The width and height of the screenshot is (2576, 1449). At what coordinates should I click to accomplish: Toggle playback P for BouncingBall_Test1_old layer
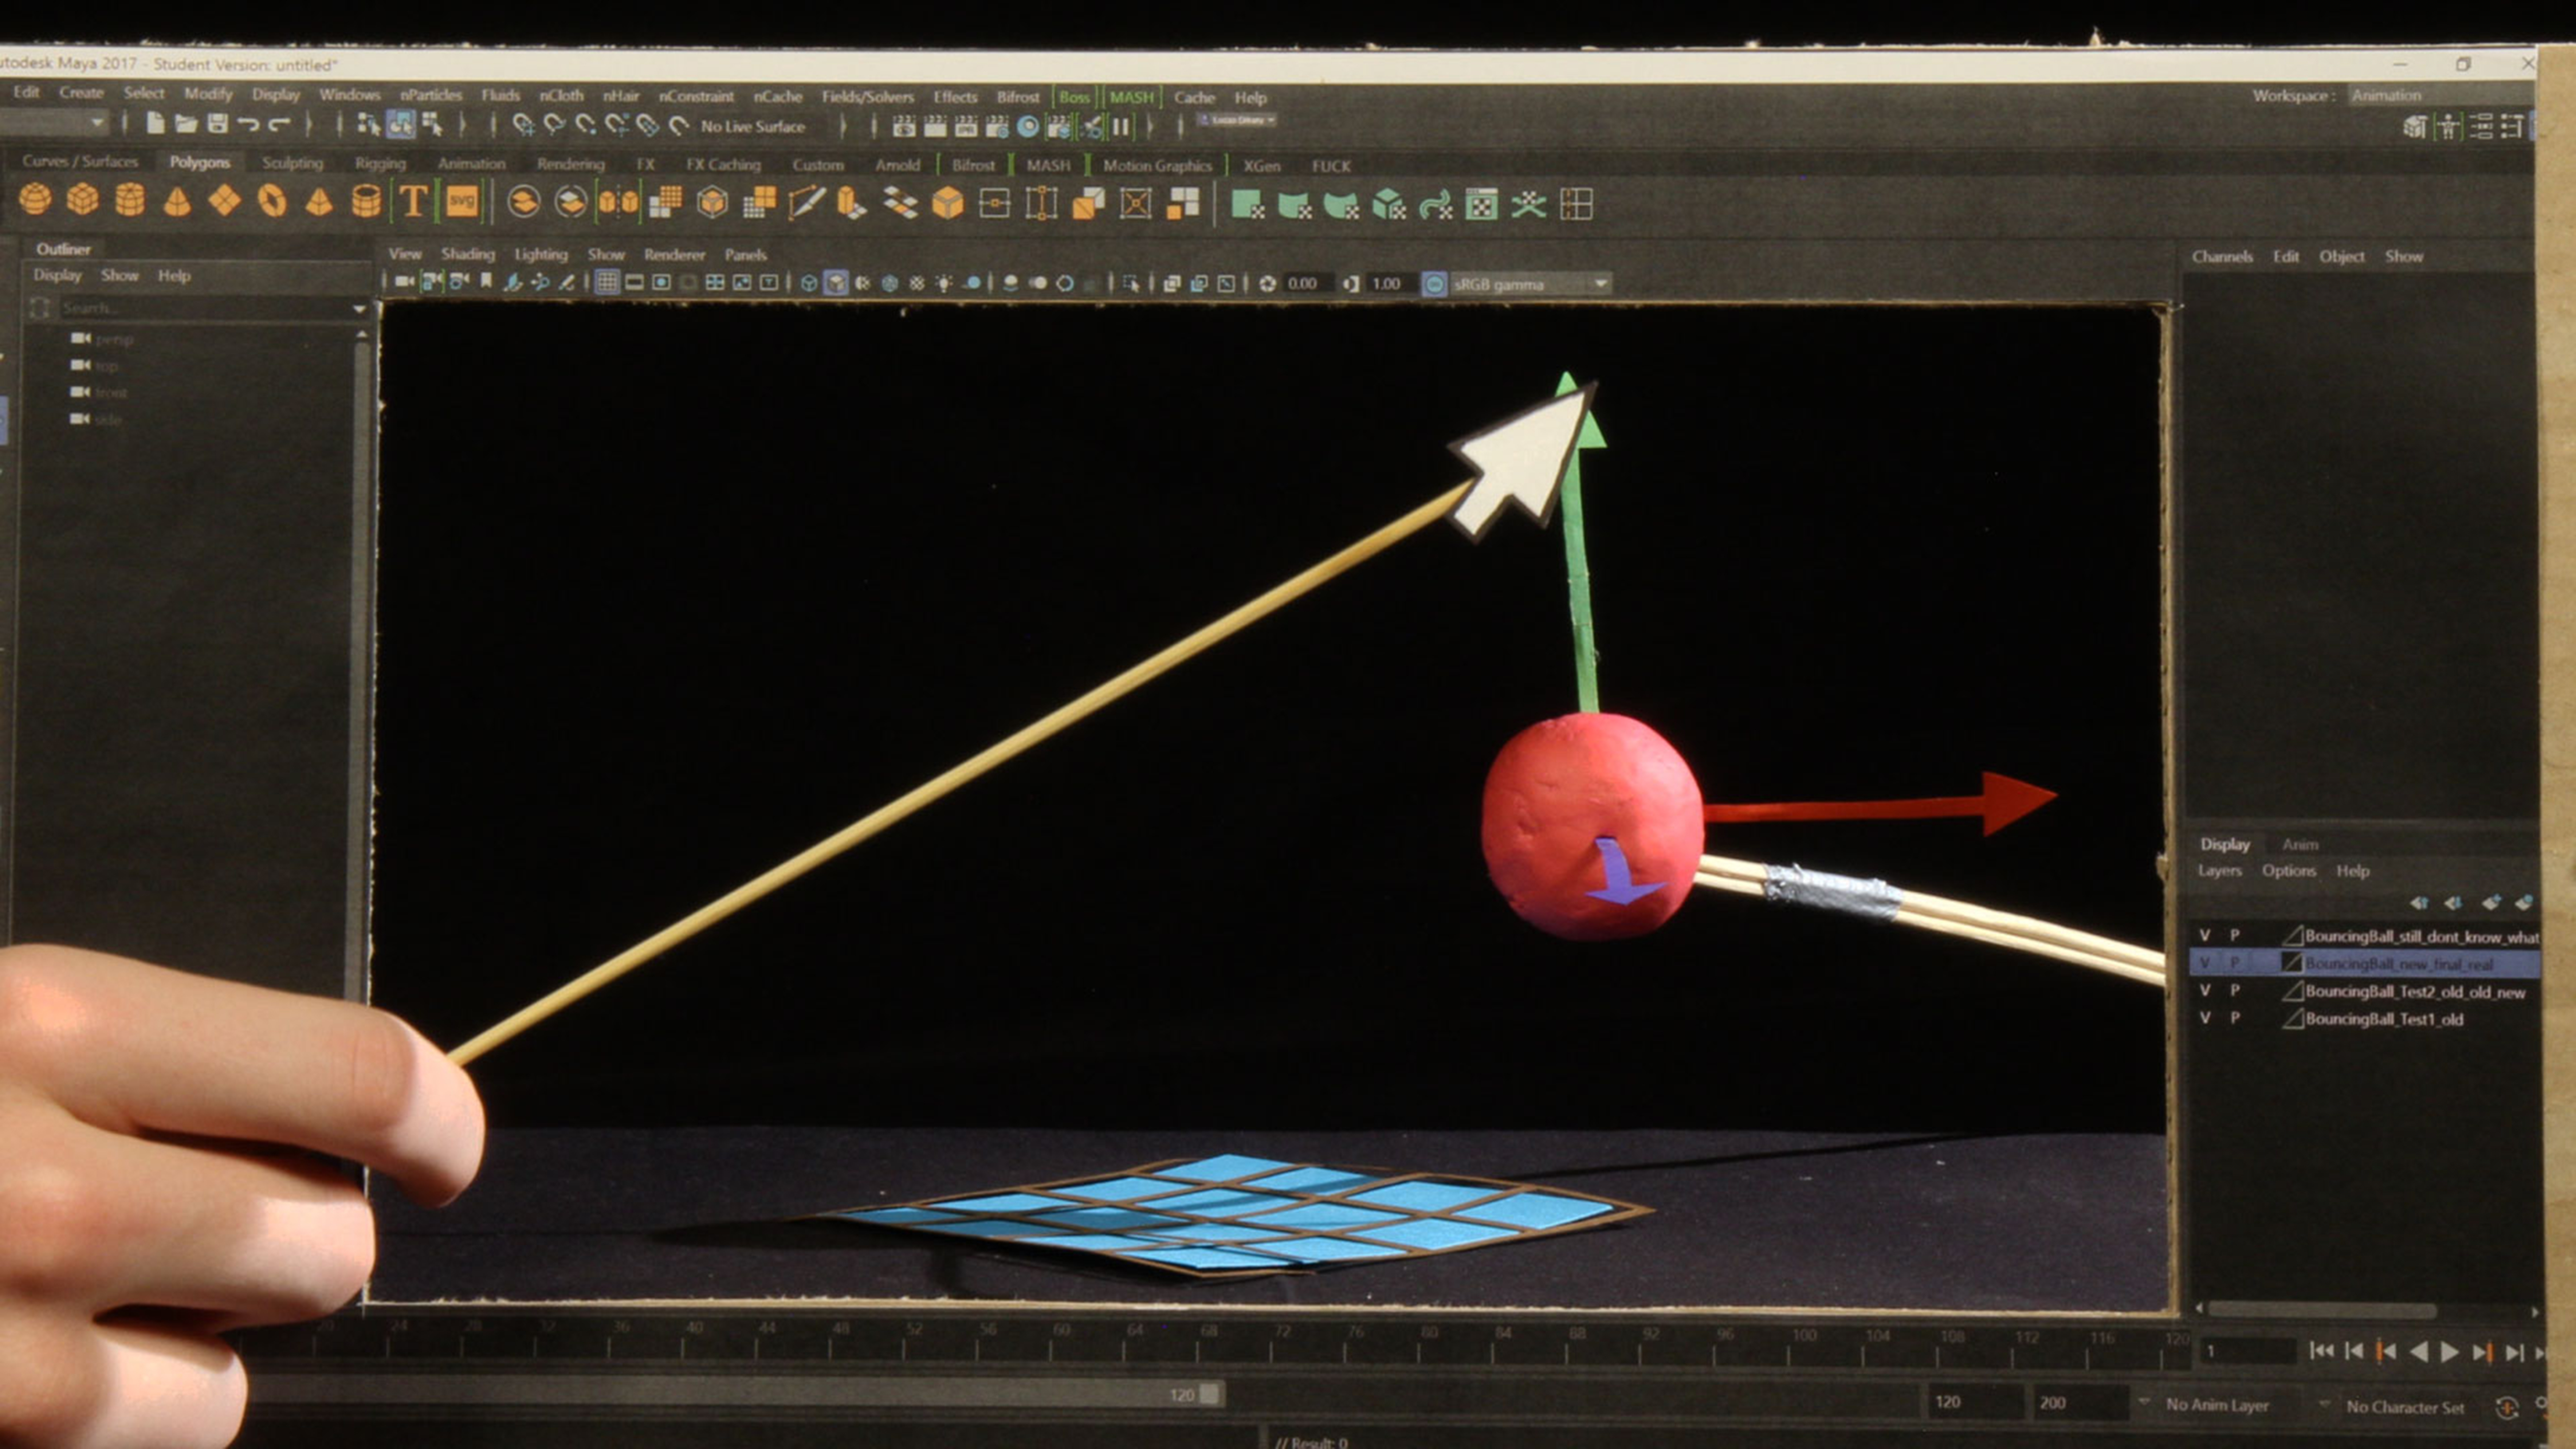tap(2235, 1018)
